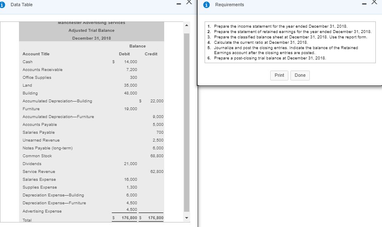
Task: Click the 16,000 Salaries Expense value
Action: point(131,180)
